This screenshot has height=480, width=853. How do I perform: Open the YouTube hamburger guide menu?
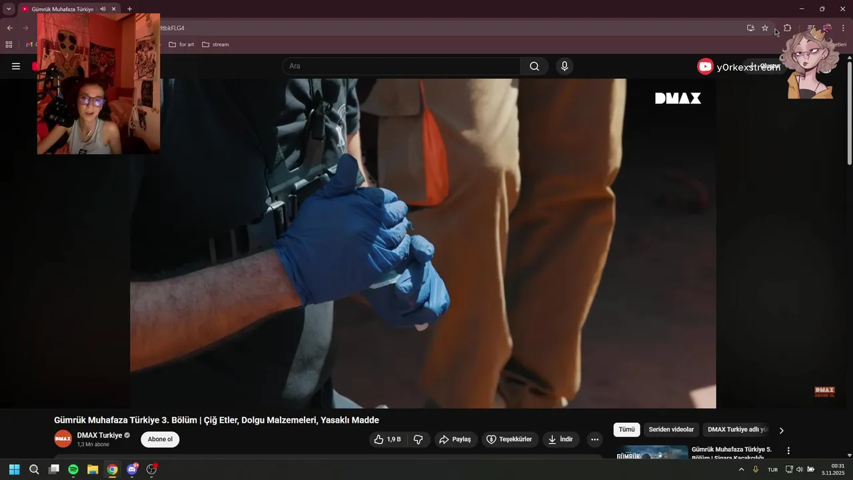(16, 66)
